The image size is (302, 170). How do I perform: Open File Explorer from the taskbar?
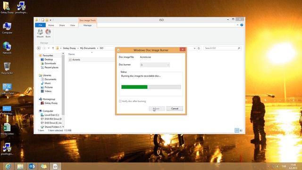click(x=20, y=166)
